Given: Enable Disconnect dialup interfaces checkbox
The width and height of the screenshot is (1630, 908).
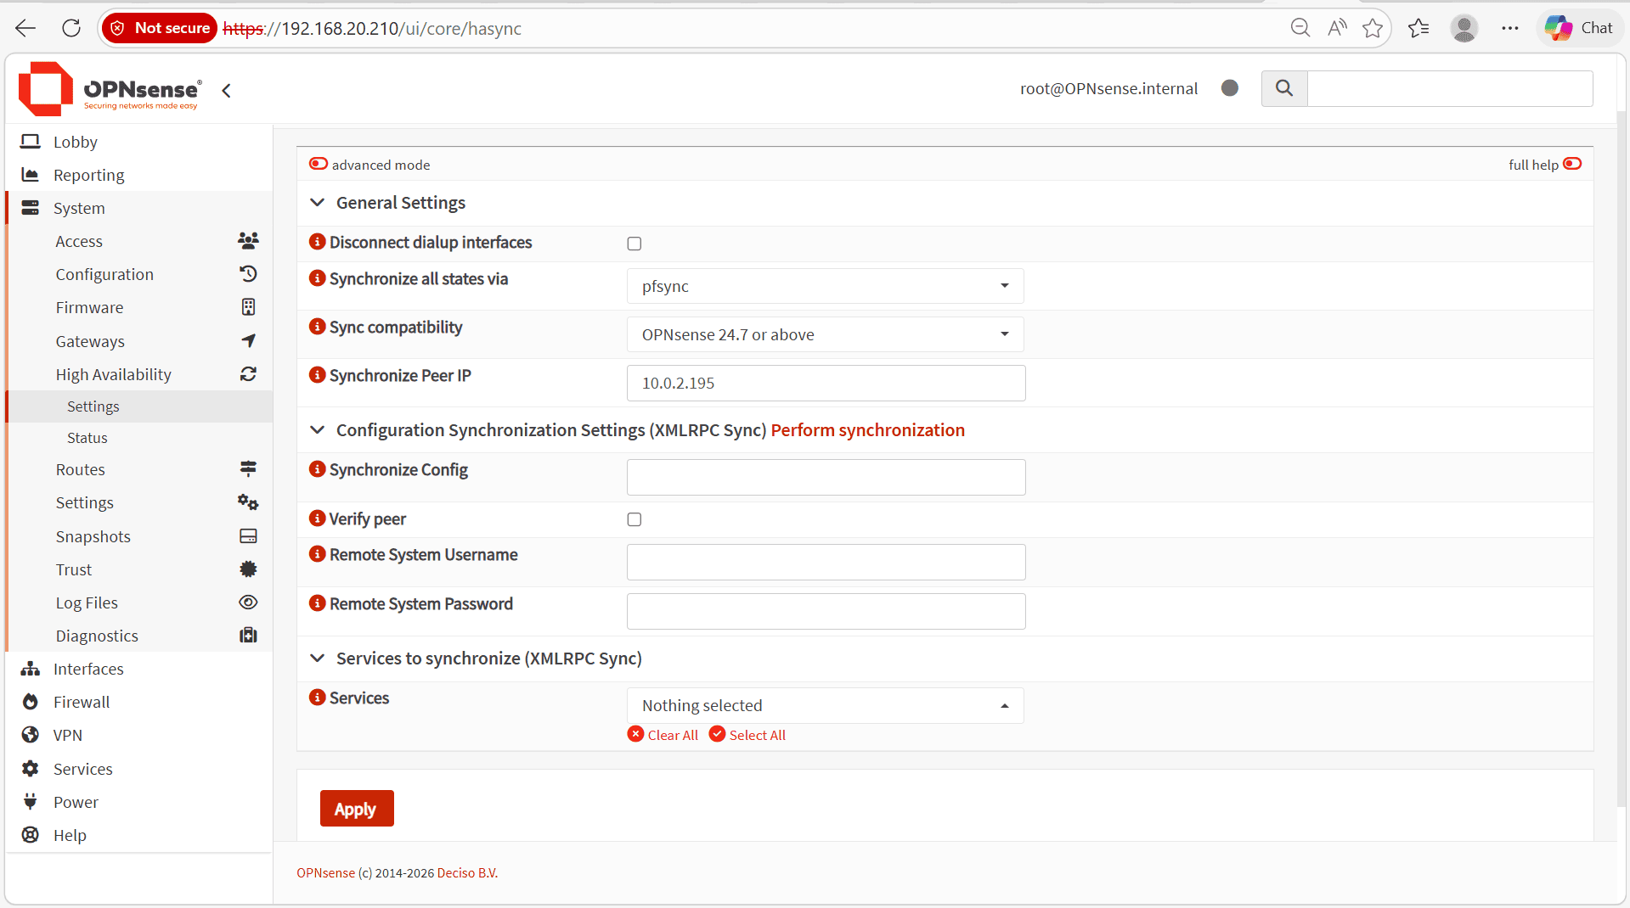Looking at the screenshot, I should click(635, 244).
